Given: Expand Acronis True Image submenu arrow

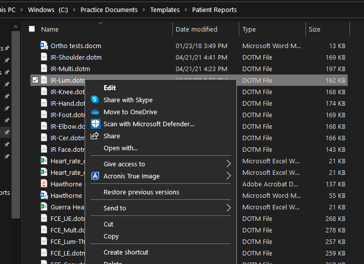Looking at the screenshot, I should tap(229, 176).
